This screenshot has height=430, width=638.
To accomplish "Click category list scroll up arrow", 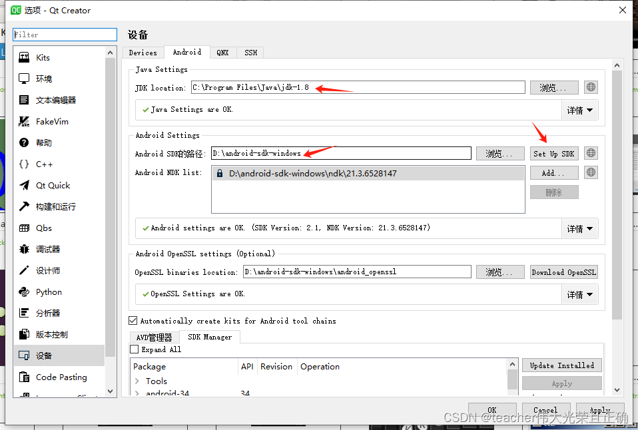I will [110, 53].
